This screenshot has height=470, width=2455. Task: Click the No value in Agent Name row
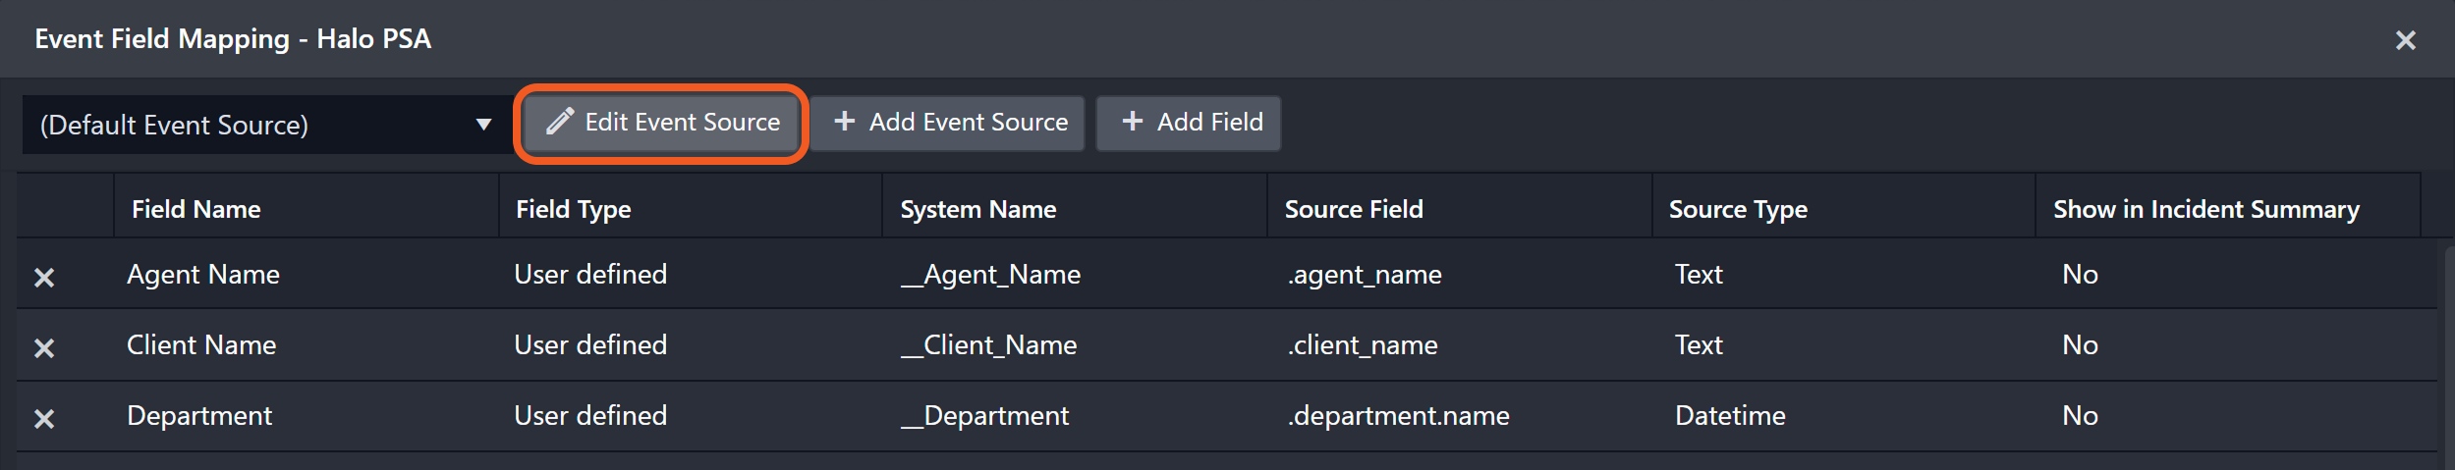click(2080, 275)
